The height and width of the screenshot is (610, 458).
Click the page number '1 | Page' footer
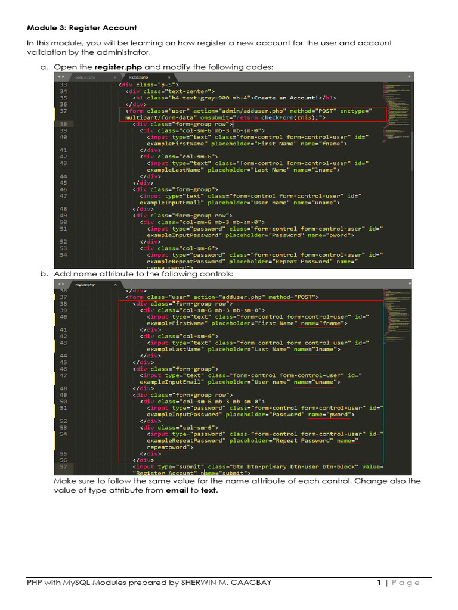click(398, 583)
